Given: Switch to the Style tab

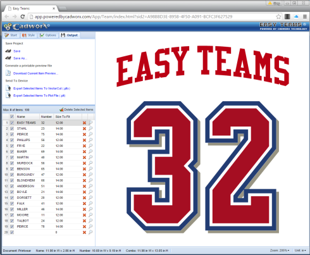Looking at the screenshot, I should tap(28, 35).
